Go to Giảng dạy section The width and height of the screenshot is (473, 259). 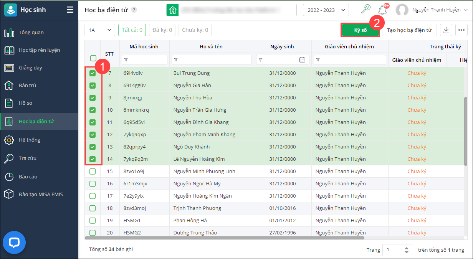[39, 68]
